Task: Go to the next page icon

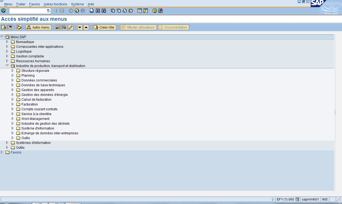Action: click(x=125, y=11)
